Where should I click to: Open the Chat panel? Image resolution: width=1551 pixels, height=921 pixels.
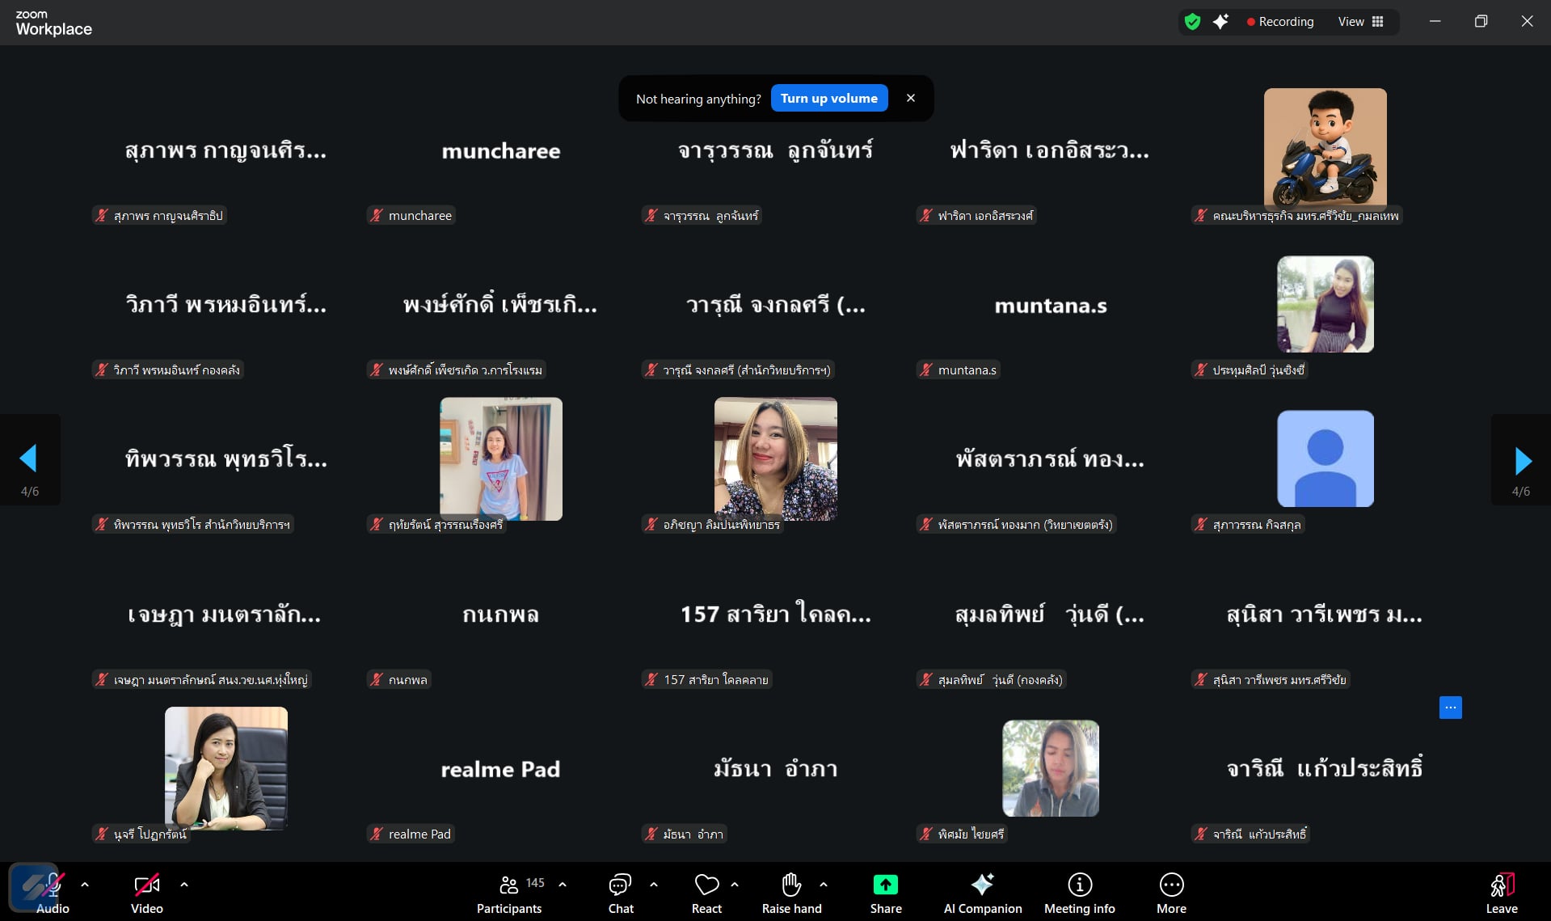coord(620,893)
